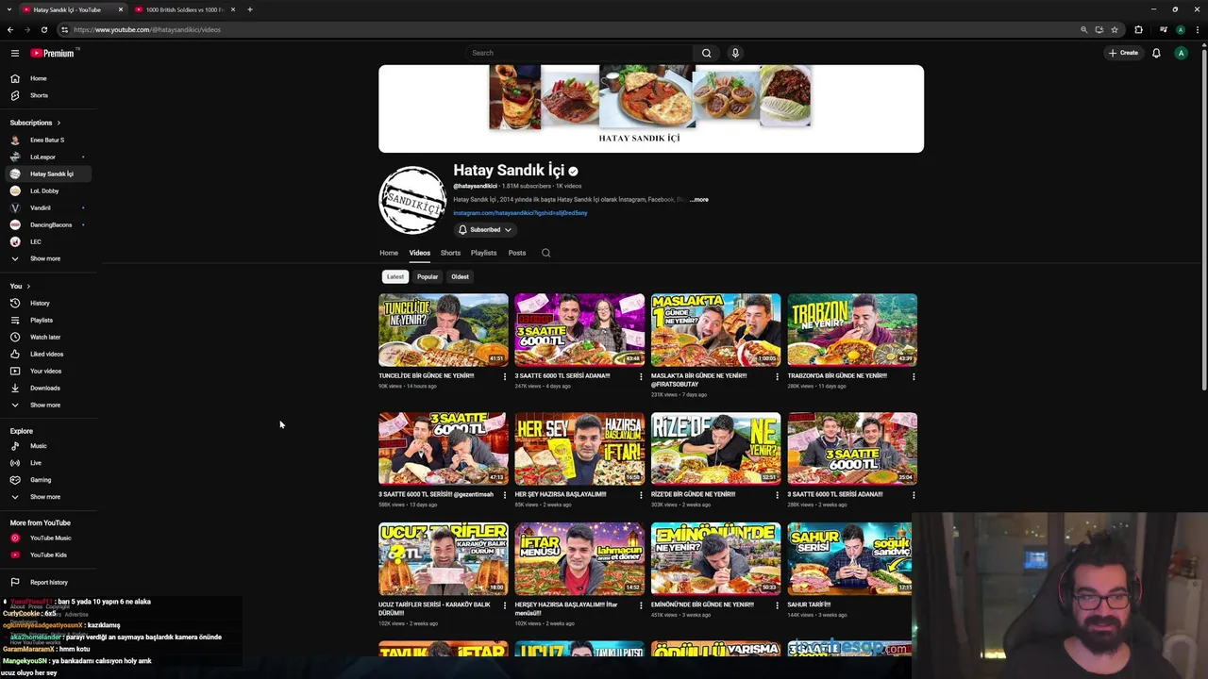Switch to the 1000 British Soldiers browser tab
This screenshot has width=1208, height=679.
click(x=184, y=9)
